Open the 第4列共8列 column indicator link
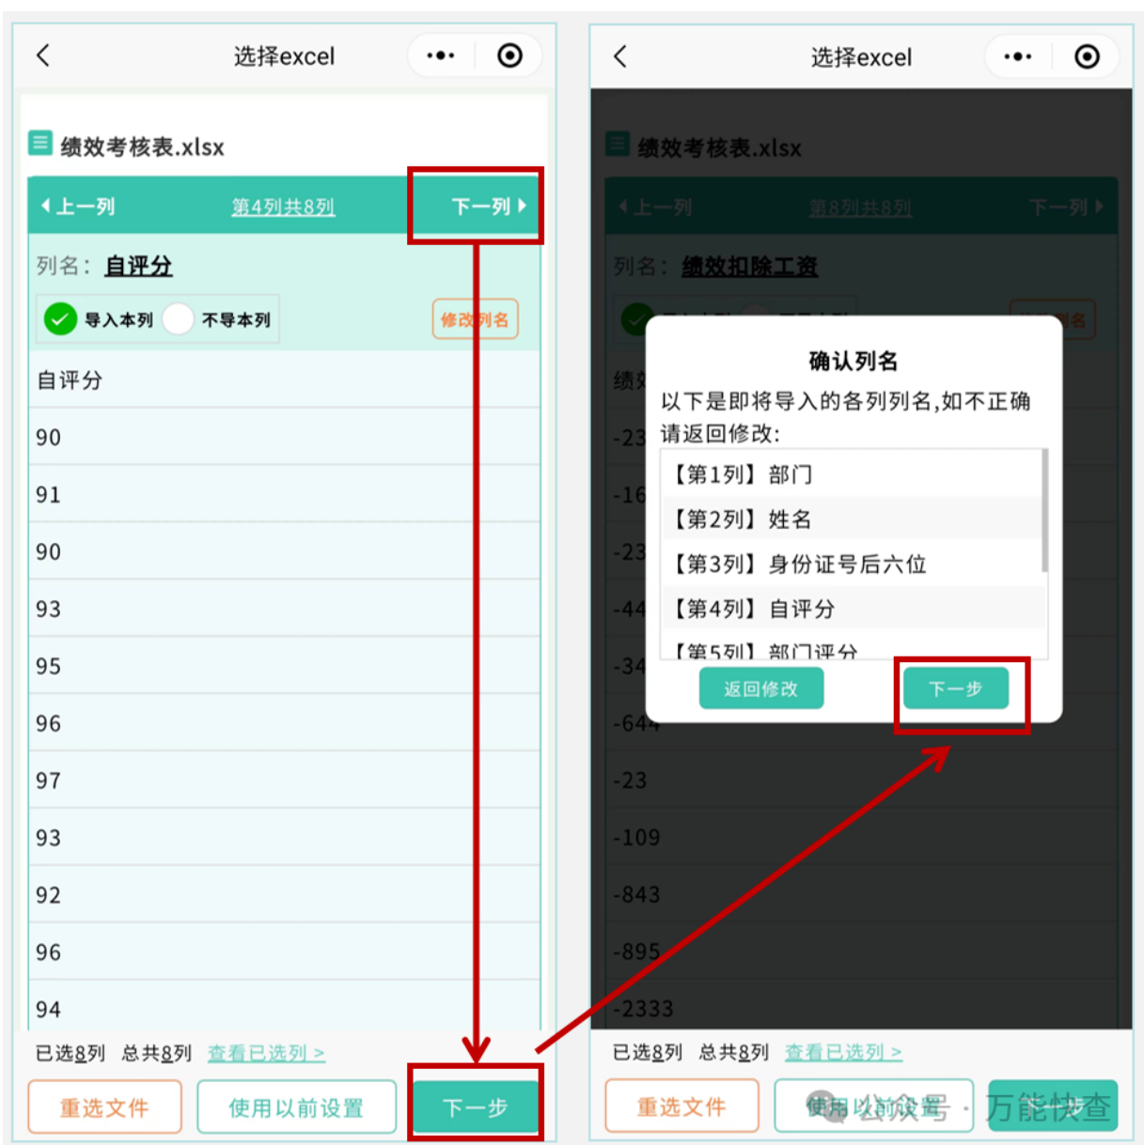The height and width of the screenshot is (1145, 1144). (283, 208)
